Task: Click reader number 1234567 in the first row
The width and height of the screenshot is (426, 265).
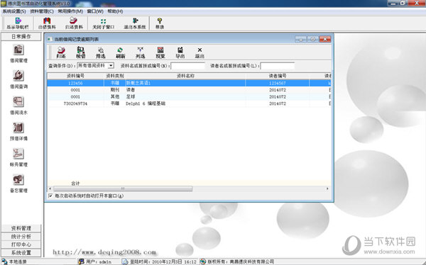Action: pyautogui.click(x=278, y=83)
